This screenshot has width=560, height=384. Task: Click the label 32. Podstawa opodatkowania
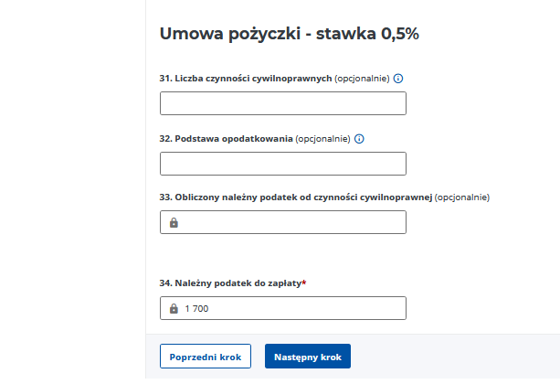click(226, 139)
